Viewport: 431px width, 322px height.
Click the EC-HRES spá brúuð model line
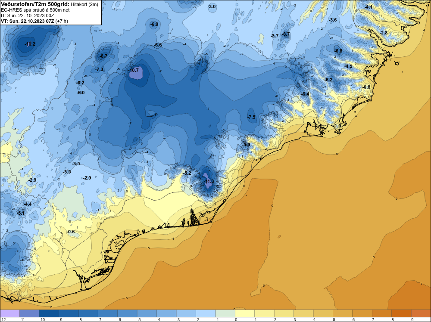point(35,10)
